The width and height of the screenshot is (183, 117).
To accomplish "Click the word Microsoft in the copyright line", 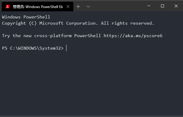I will pyautogui.click(x=51, y=23).
